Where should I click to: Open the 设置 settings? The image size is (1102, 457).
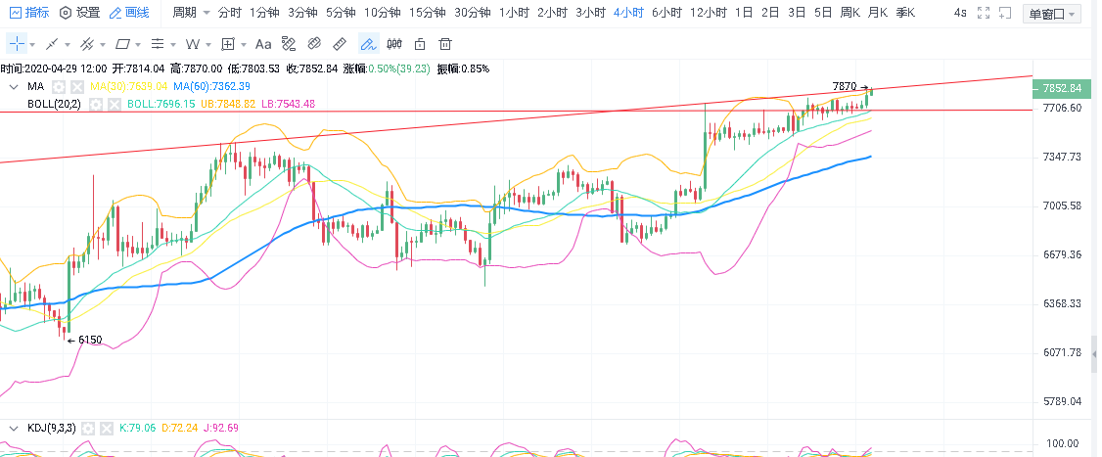pyautogui.click(x=80, y=12)
